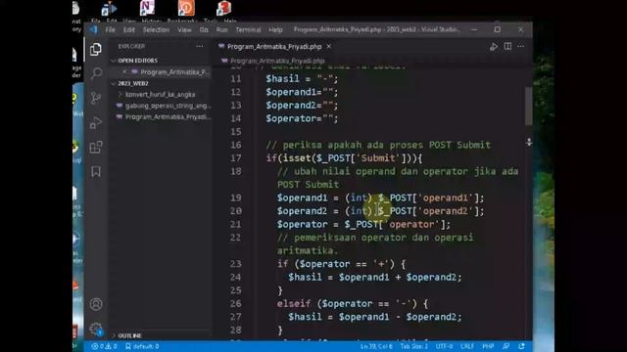627x352 pixels.
Task: Close Program_Aritmatika file in Open Editors
Action: coord(124,71)
